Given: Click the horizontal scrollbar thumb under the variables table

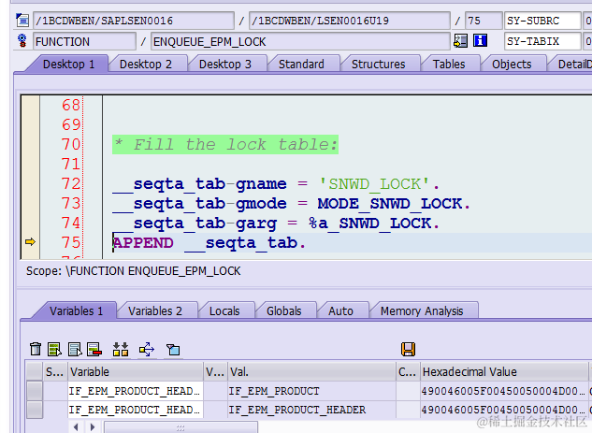Looking at the screenshot, I should [x=180, y=427].
